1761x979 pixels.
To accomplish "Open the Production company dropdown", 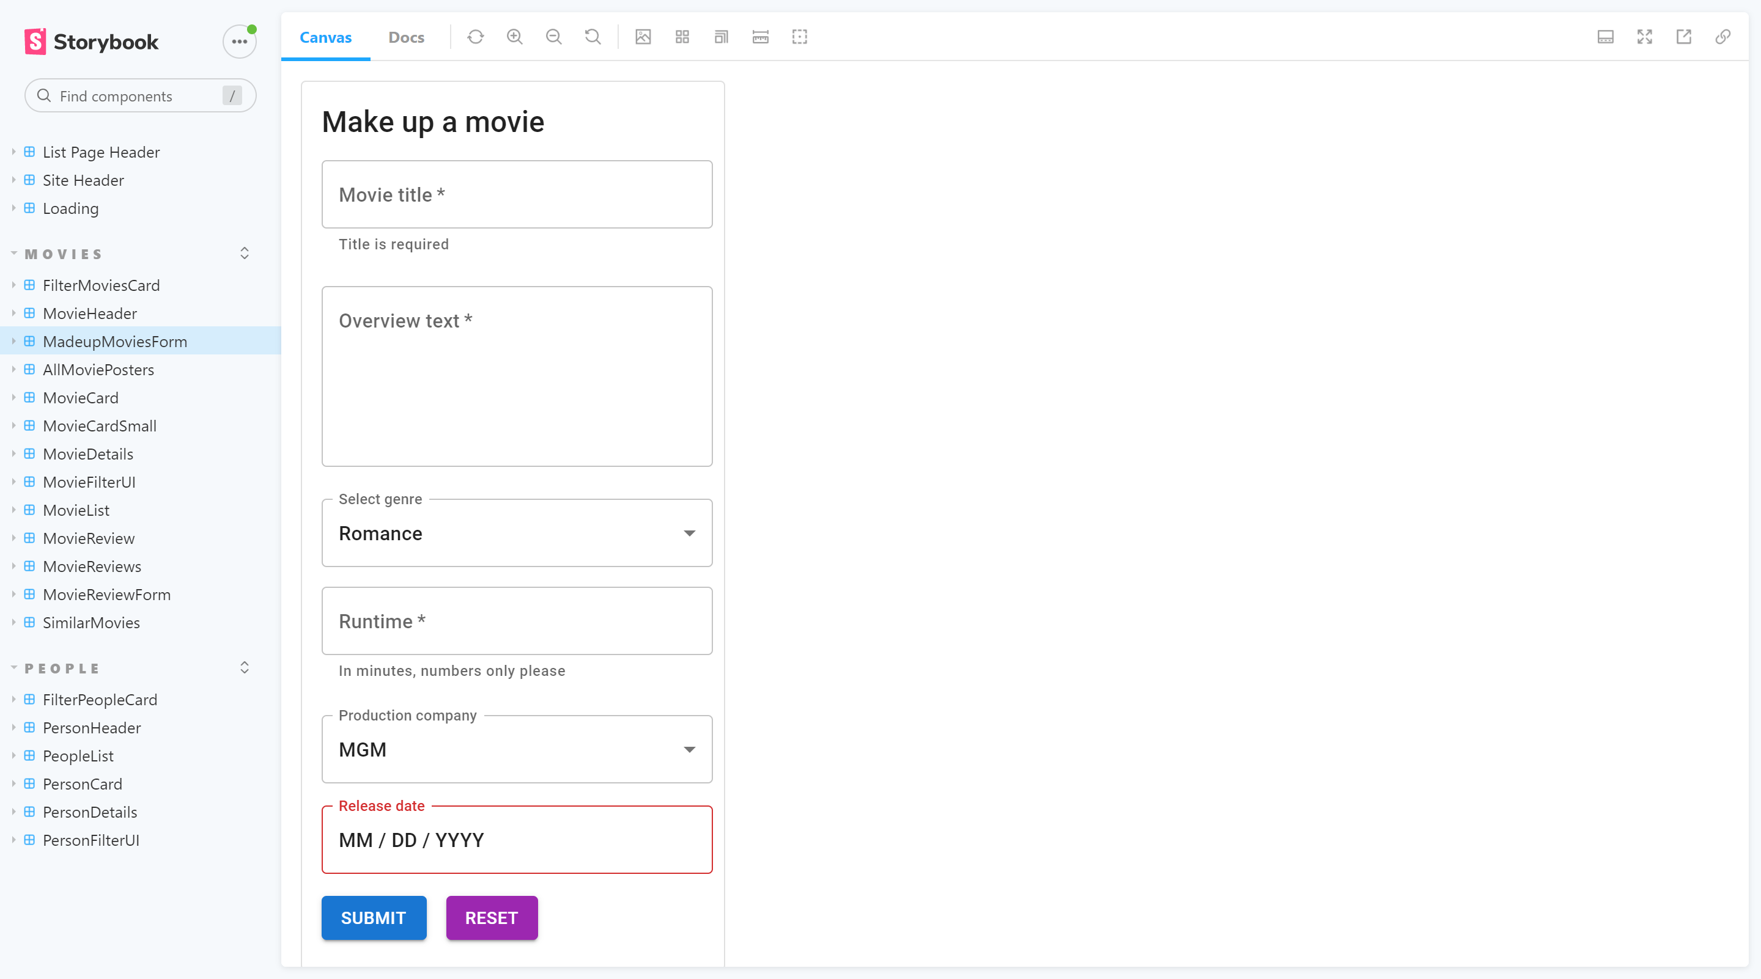I will pos(516,749).
